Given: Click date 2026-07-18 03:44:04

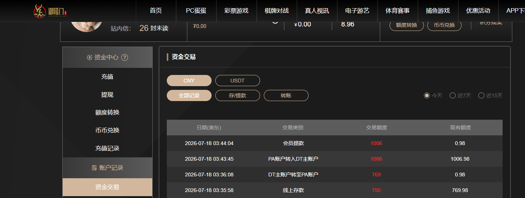Looking at the screenshot, I should pos(209,143).
